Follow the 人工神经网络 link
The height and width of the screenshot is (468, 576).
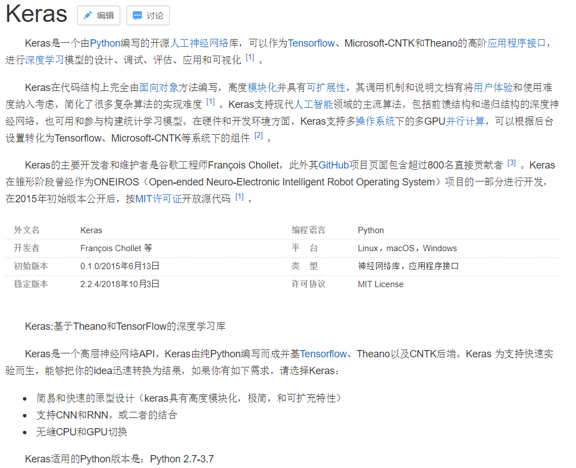coord(199,43)
